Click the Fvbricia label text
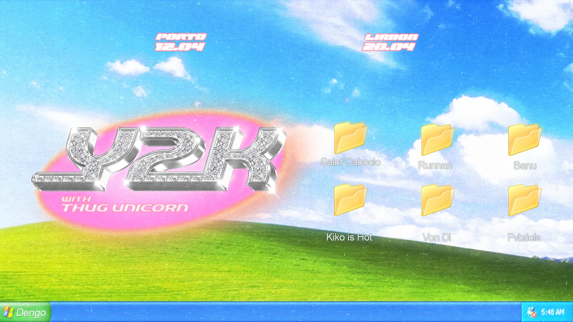 [524, 238]
